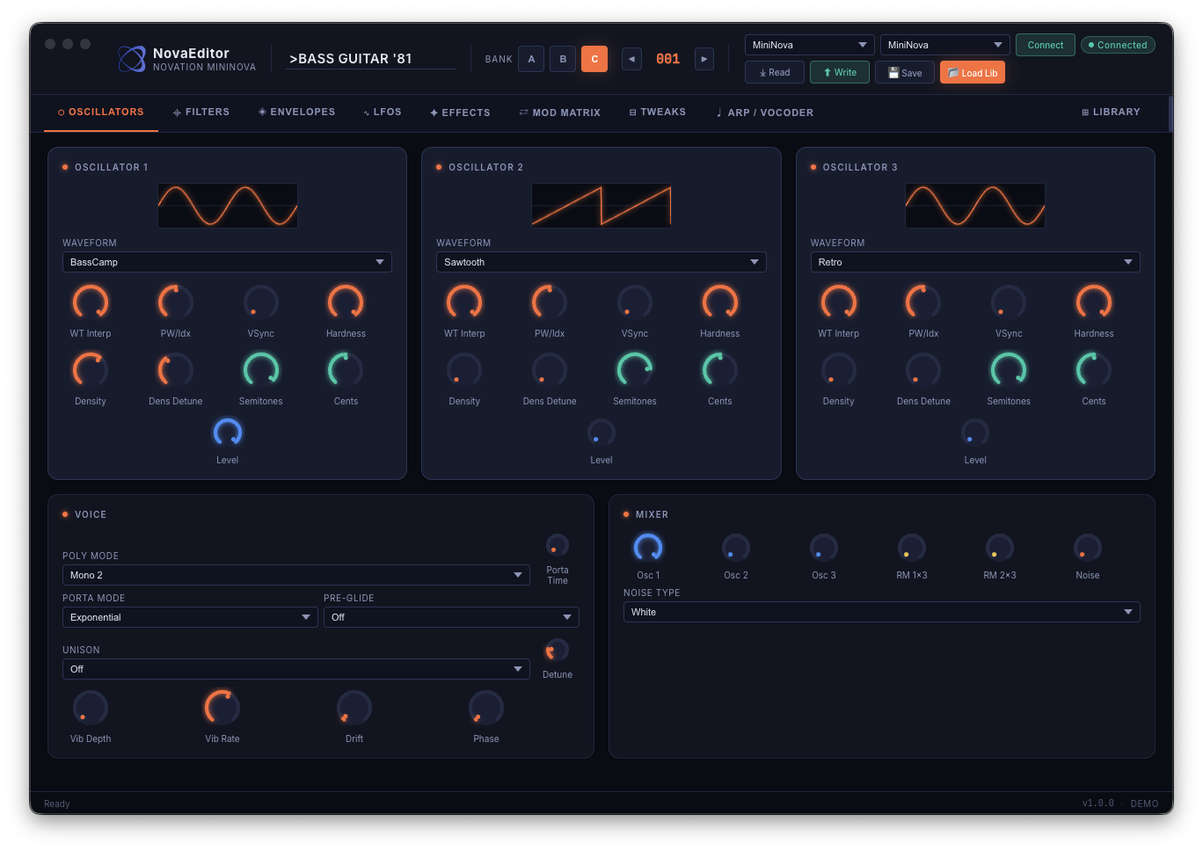Switch to the Filters tab
This screenshot has height=851, width=1203.
pos(201,113)
